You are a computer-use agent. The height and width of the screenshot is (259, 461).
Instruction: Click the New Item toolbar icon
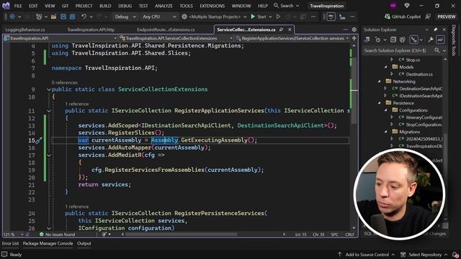[39, 17]
